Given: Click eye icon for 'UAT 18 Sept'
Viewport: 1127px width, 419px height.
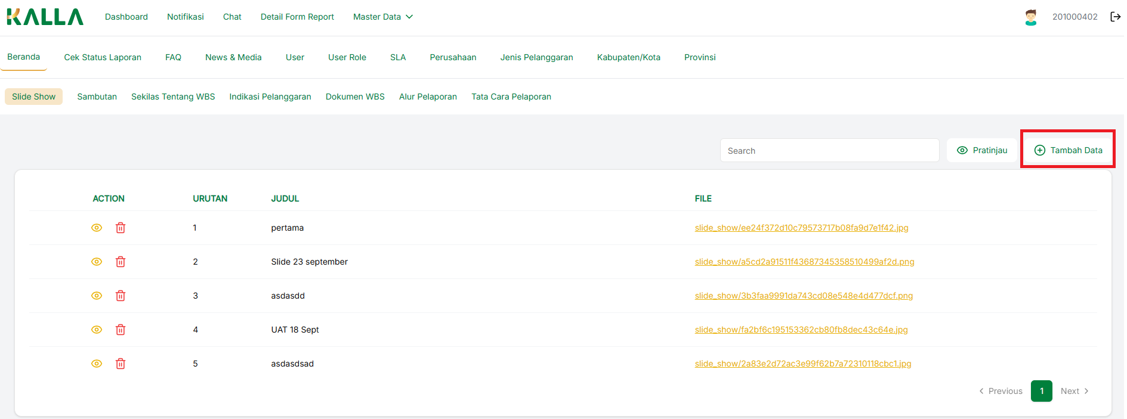Looking at the screenshot, I should click(97, 330).
